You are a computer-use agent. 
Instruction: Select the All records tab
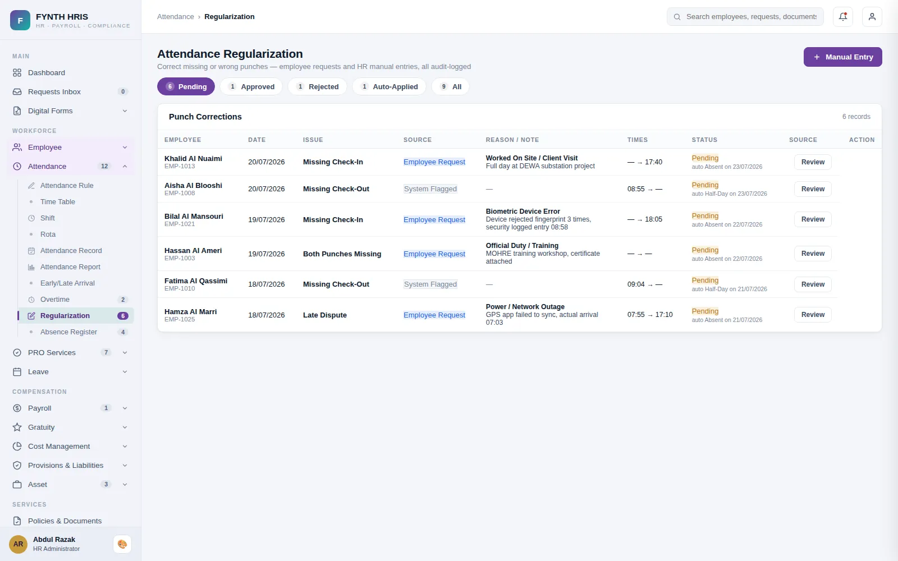pyautogui.click(x=451, y=86)
